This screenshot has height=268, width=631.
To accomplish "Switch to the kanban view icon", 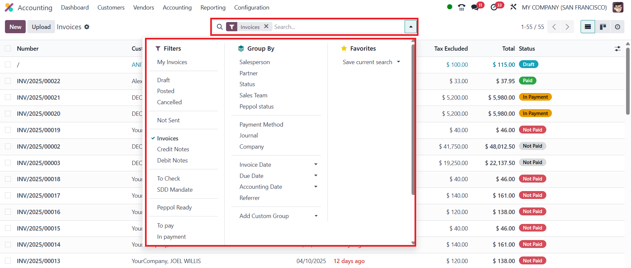I will (x=603, y=27).
